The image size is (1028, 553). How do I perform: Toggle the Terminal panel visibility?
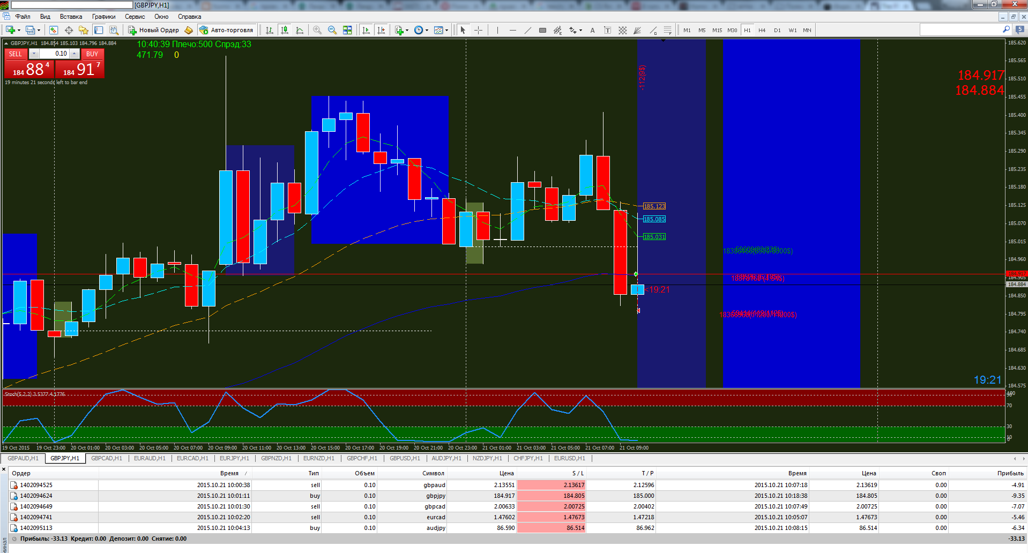(99, 30)
